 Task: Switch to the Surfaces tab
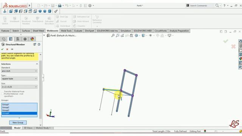[x=26, y=31]
